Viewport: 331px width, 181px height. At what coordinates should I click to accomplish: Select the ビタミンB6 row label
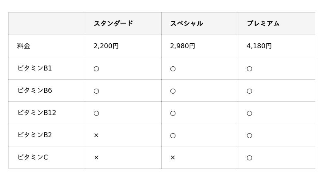click(x=35, y=91)
